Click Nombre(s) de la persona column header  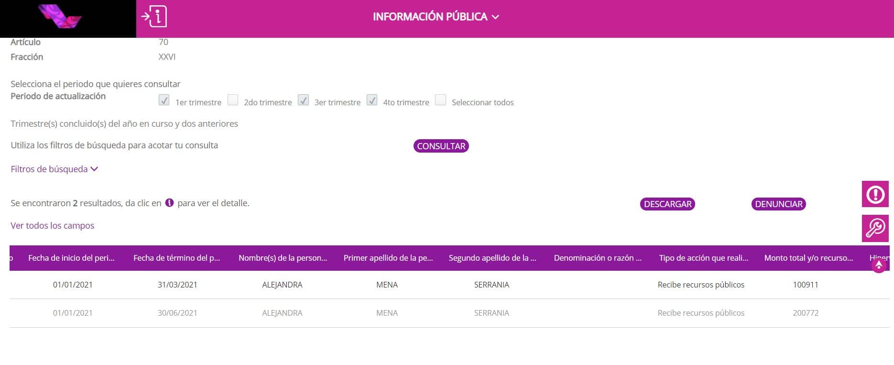283,258
